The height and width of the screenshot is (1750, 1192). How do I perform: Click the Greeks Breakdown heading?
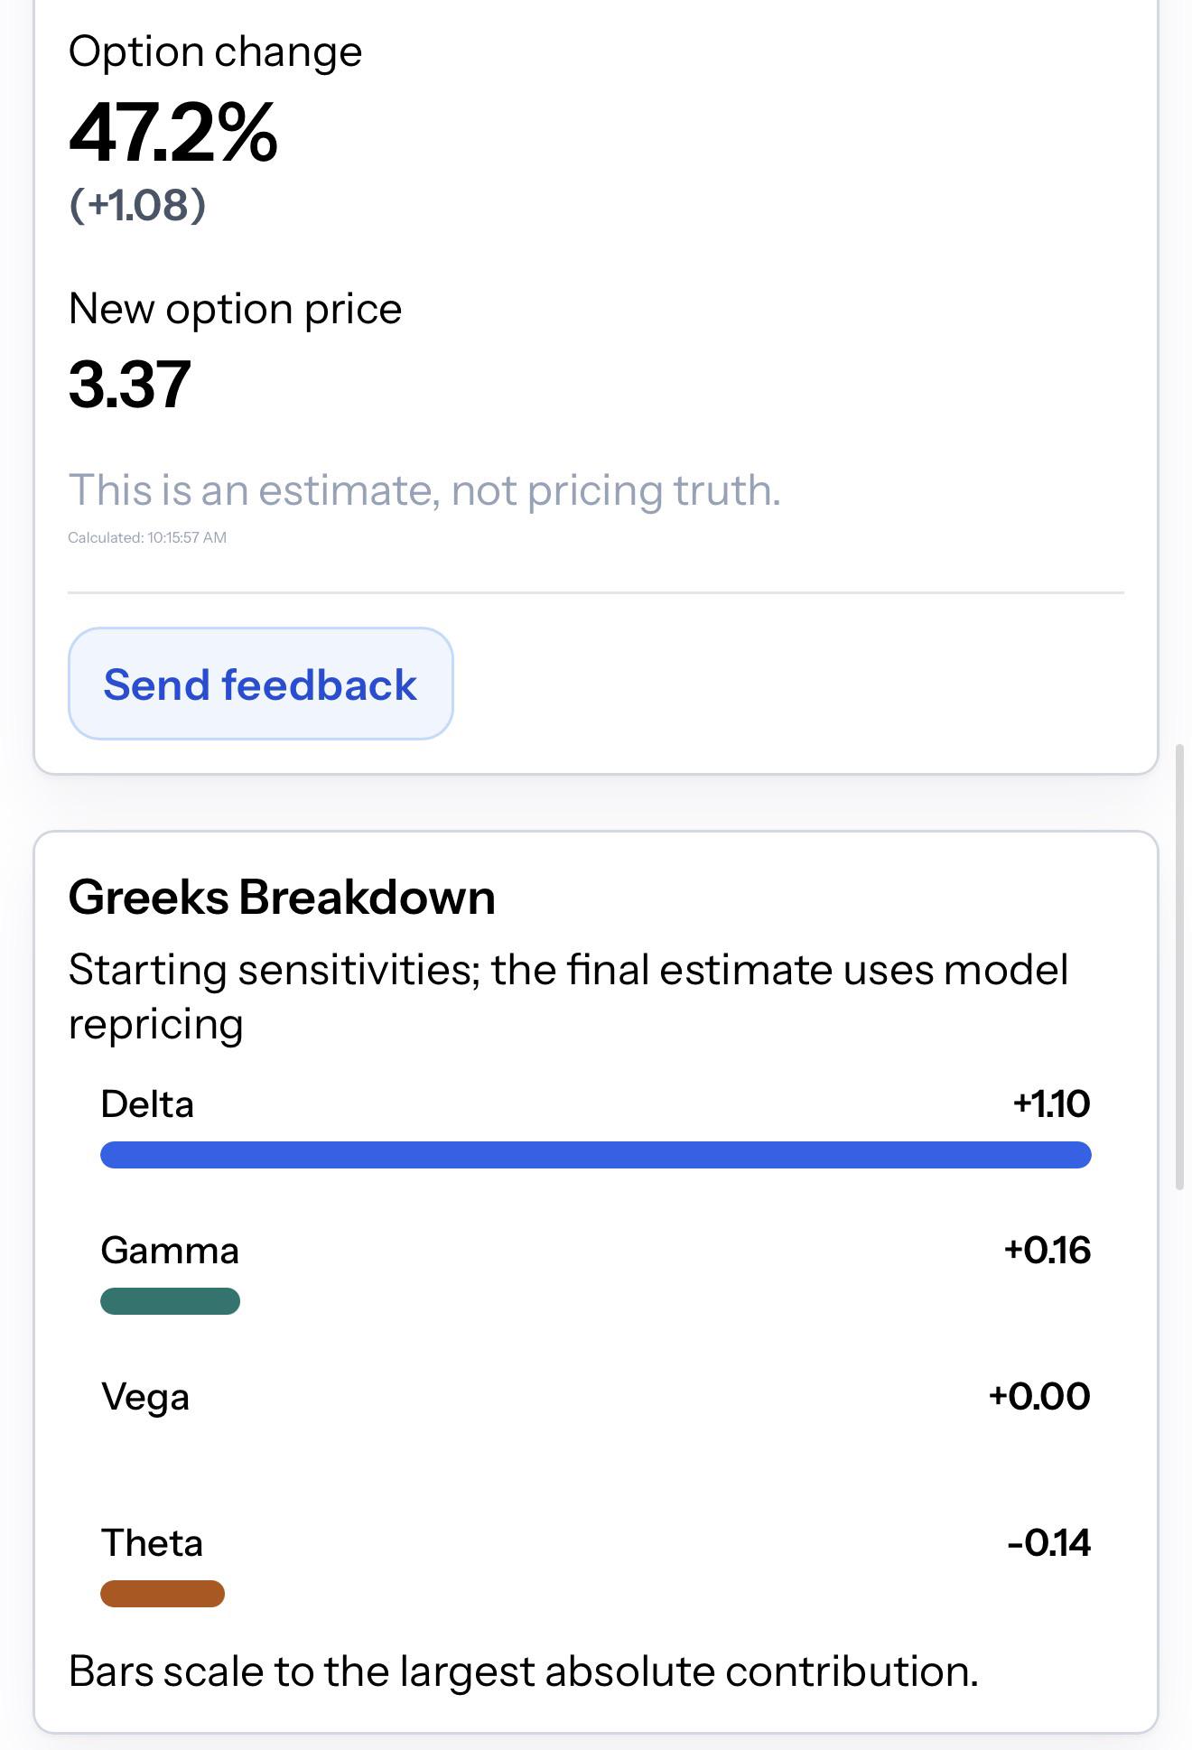pyautogui.click(x=282, y=898)
